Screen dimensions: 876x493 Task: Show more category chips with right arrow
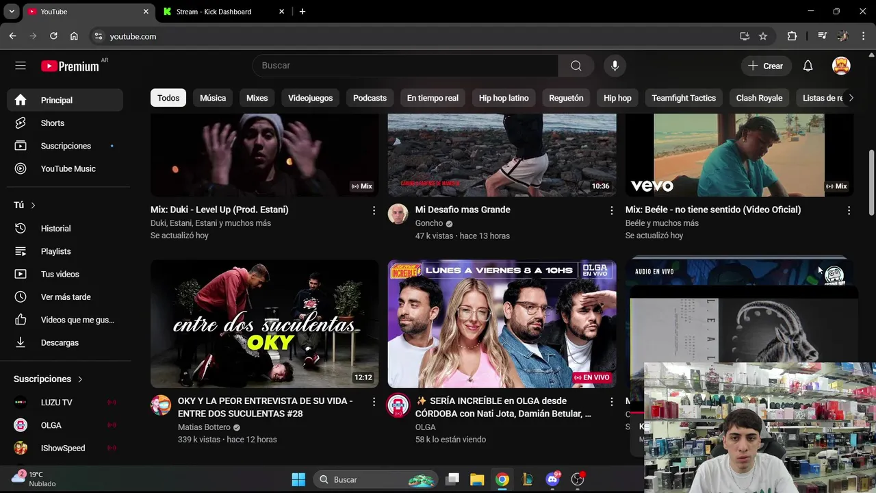point(851,98)
